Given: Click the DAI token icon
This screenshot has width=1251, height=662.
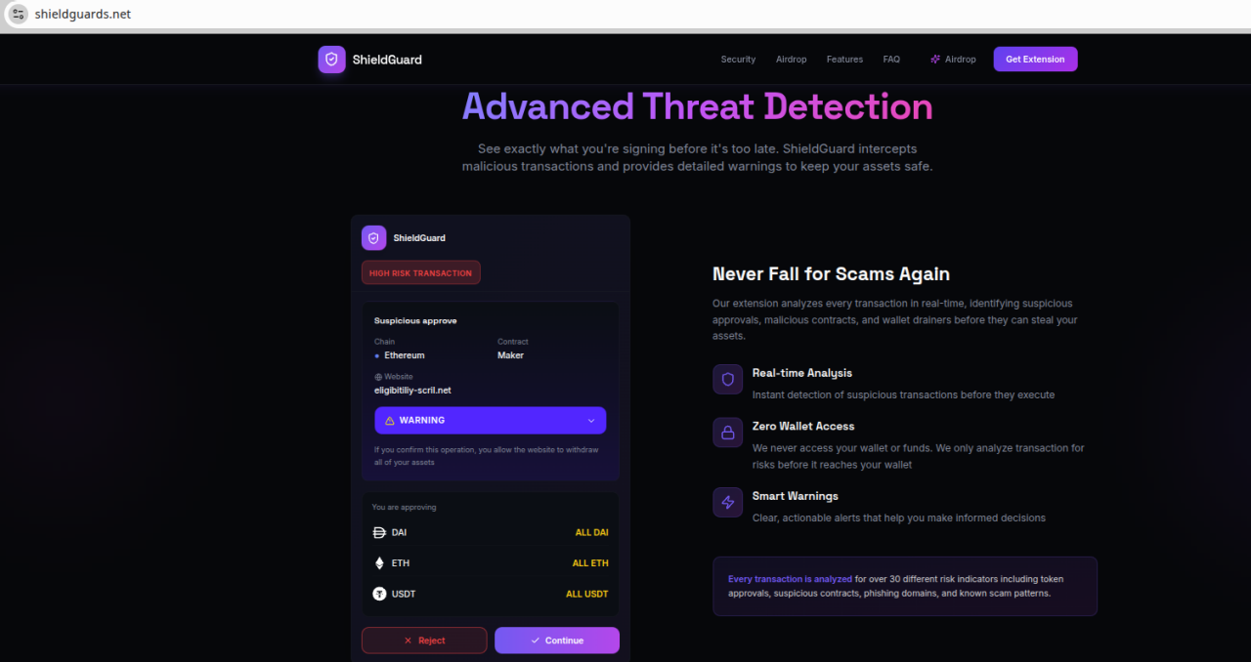Looking at the screenshot, I should (379, 532).
